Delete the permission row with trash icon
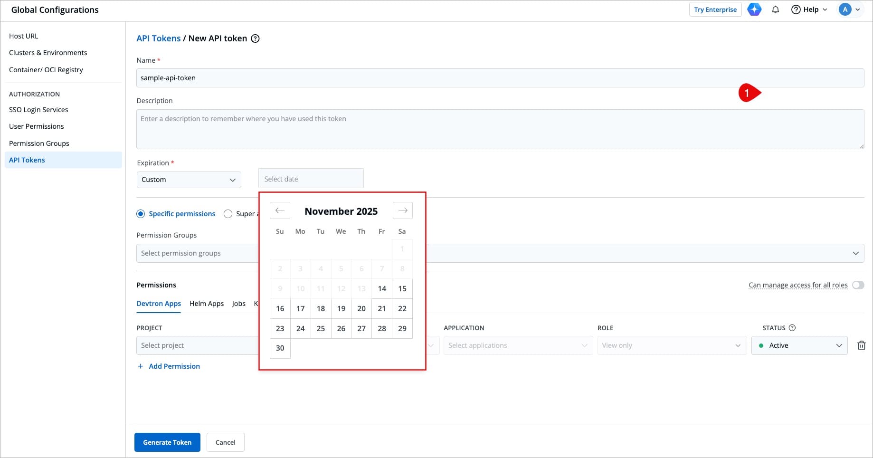873x458 pixels. [x=861, y=345]
